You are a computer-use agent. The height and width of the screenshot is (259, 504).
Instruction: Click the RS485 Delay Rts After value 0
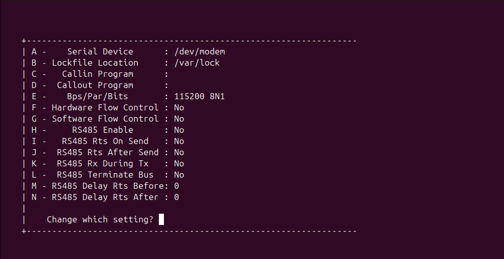click(x=176, y=197)
